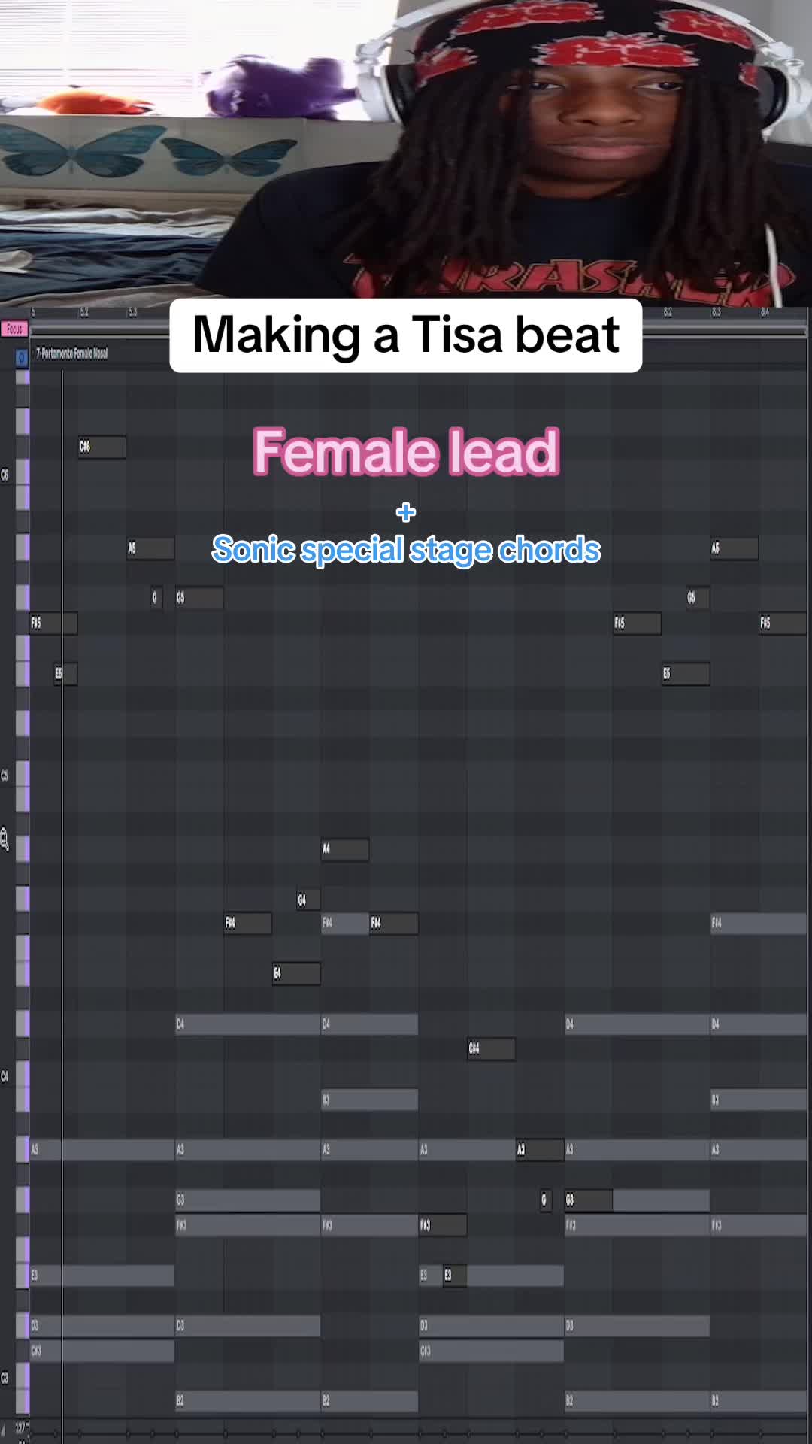Select the F#4 note right of A4
This screenshot has width=812, height=1444.
tap(394, 923)
